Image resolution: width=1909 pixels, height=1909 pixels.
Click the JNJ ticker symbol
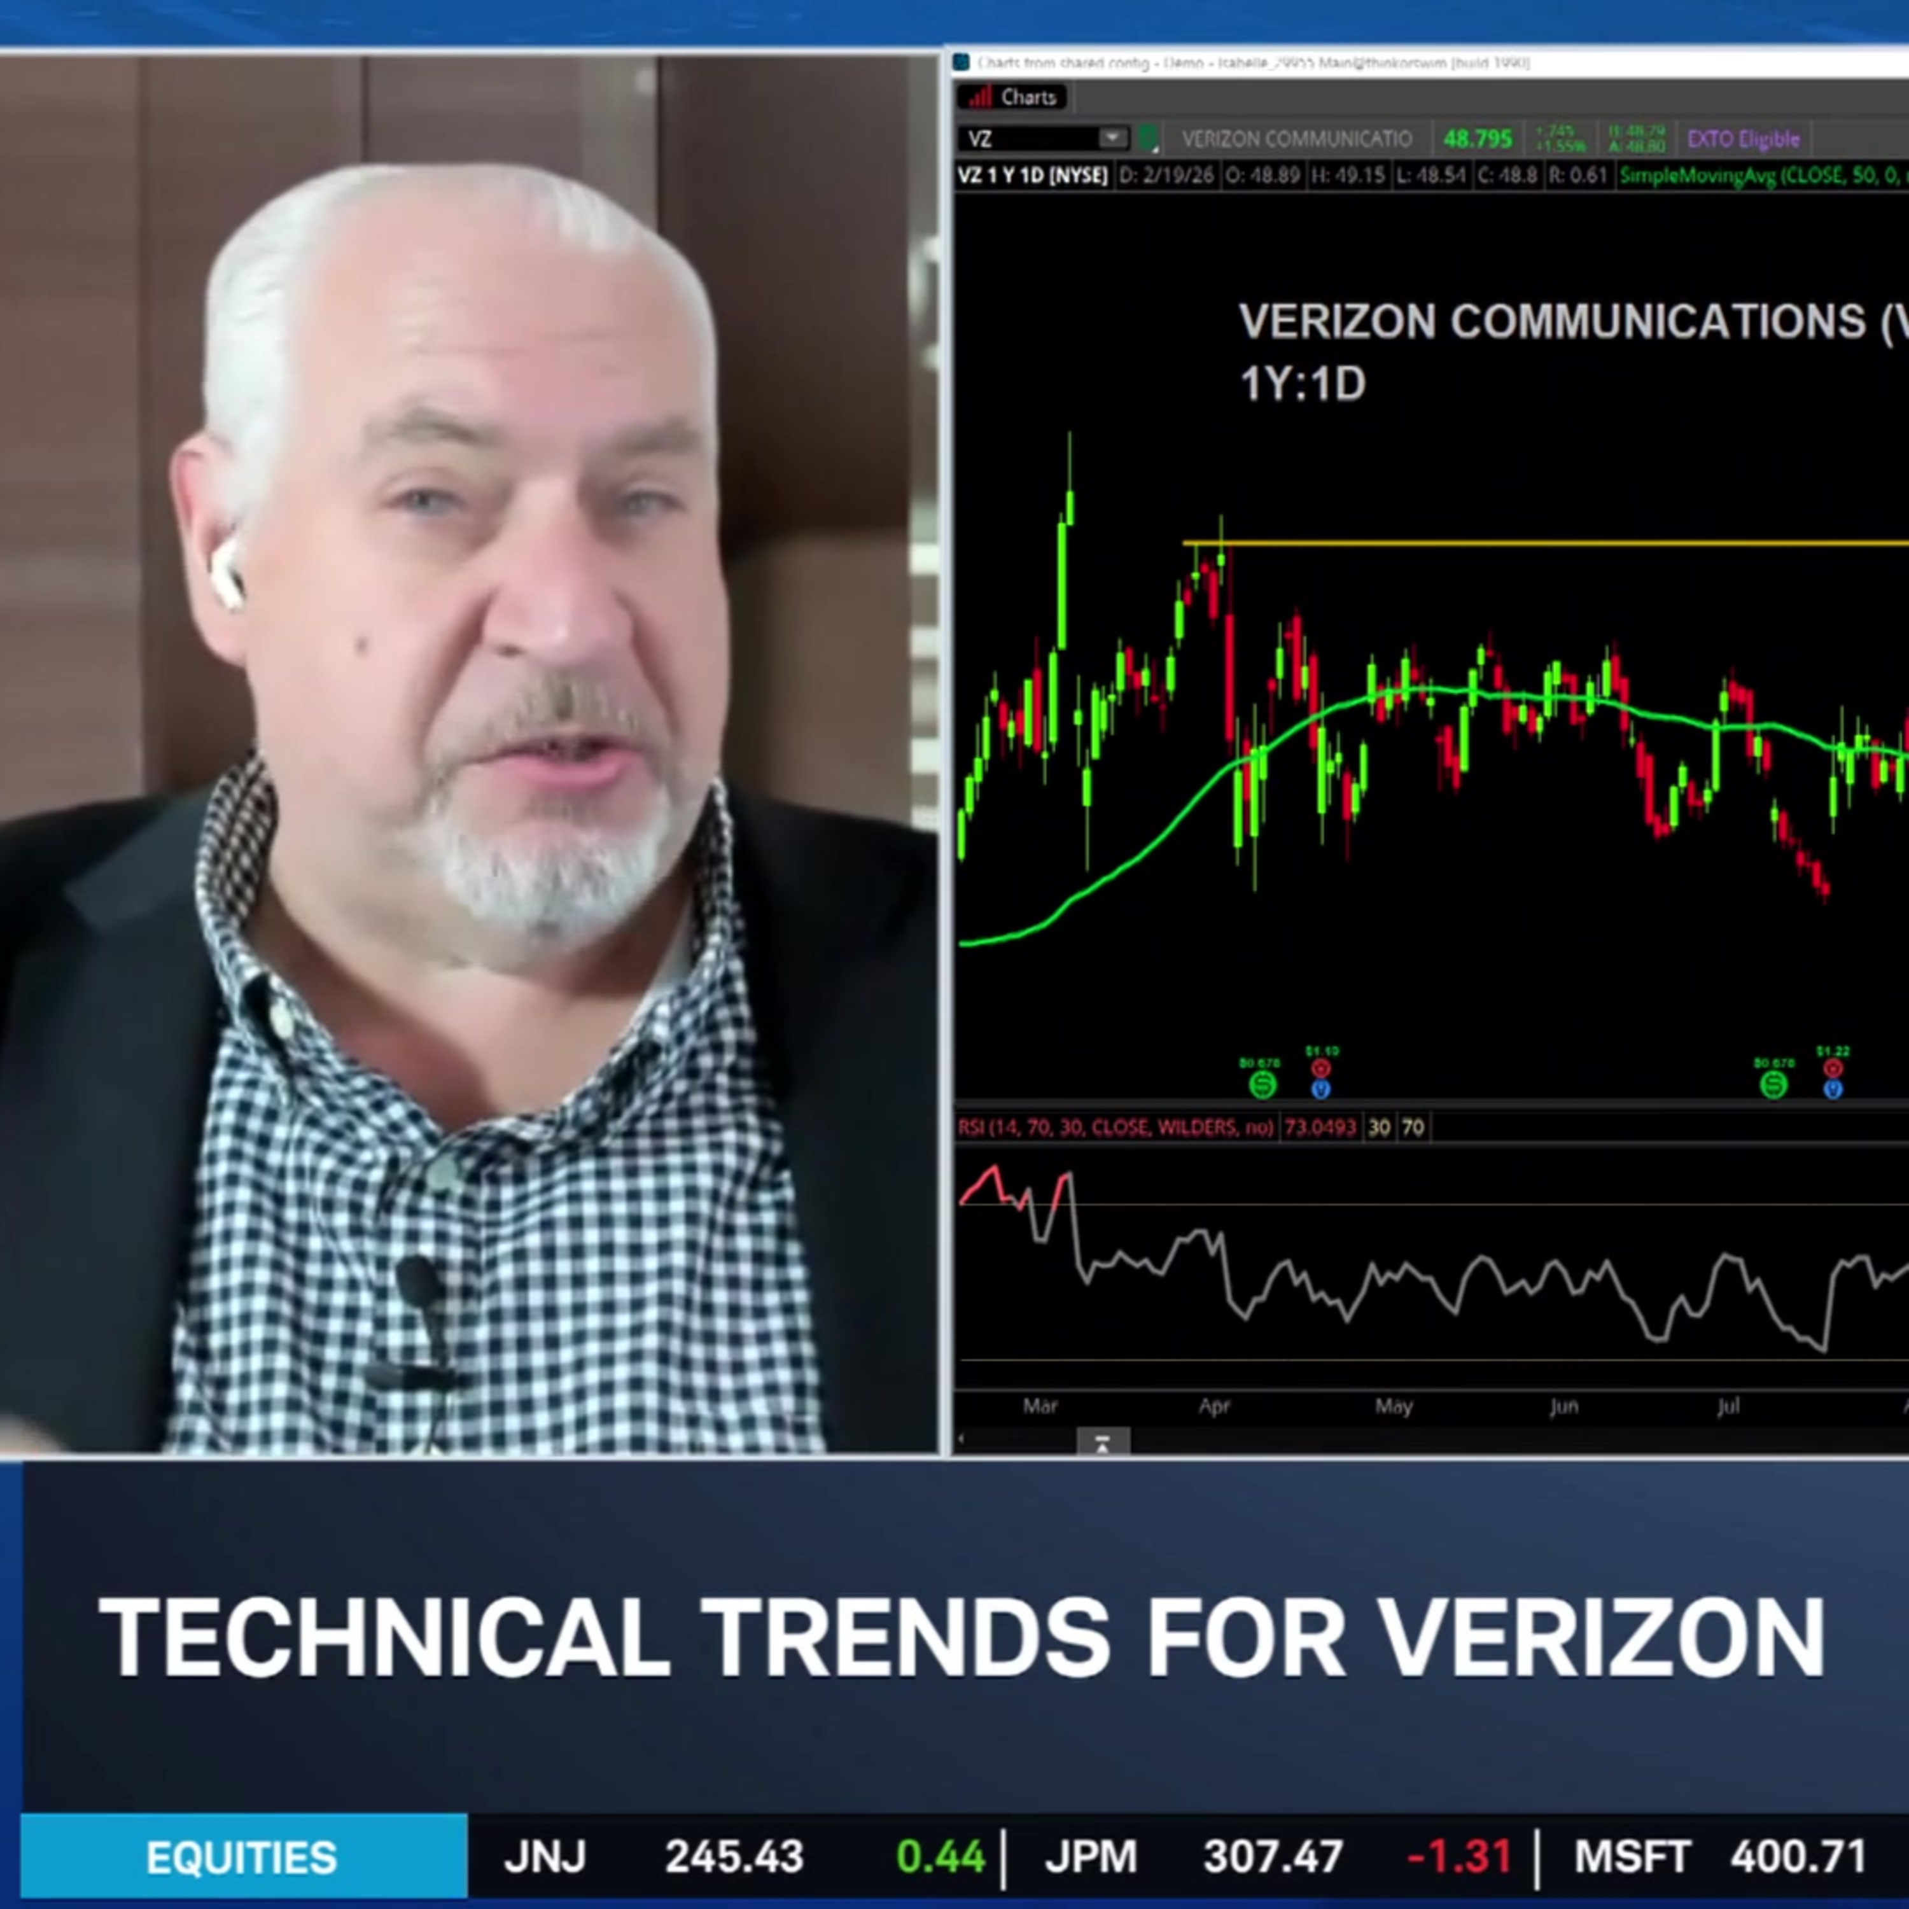(x=545, y=1857)
